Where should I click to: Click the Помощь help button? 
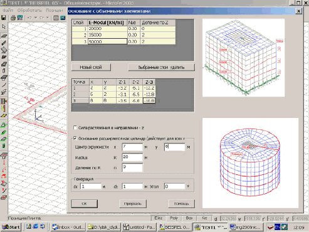(x=181, y=204)
